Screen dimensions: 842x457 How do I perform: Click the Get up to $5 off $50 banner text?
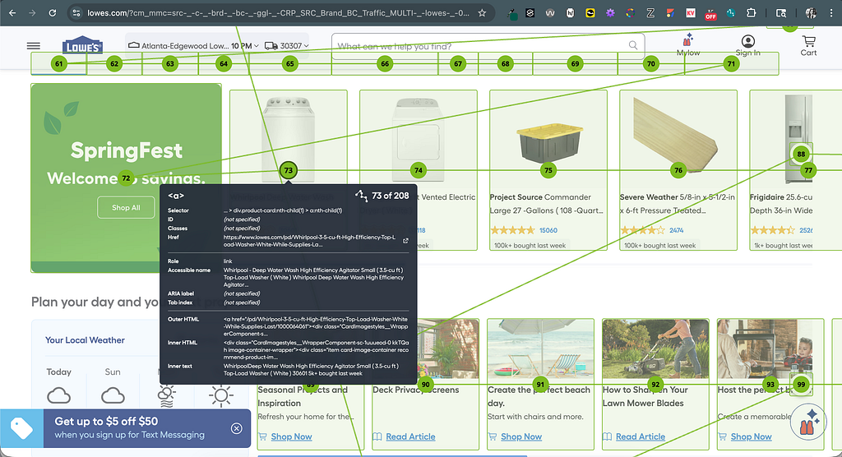click(x=106, y=421)
